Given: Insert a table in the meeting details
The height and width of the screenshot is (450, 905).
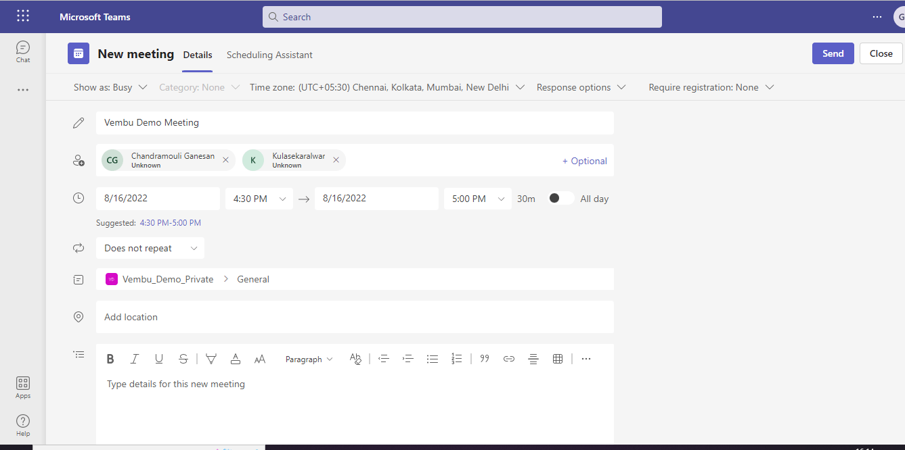Looking at the screenshot, I should [558, 359].
